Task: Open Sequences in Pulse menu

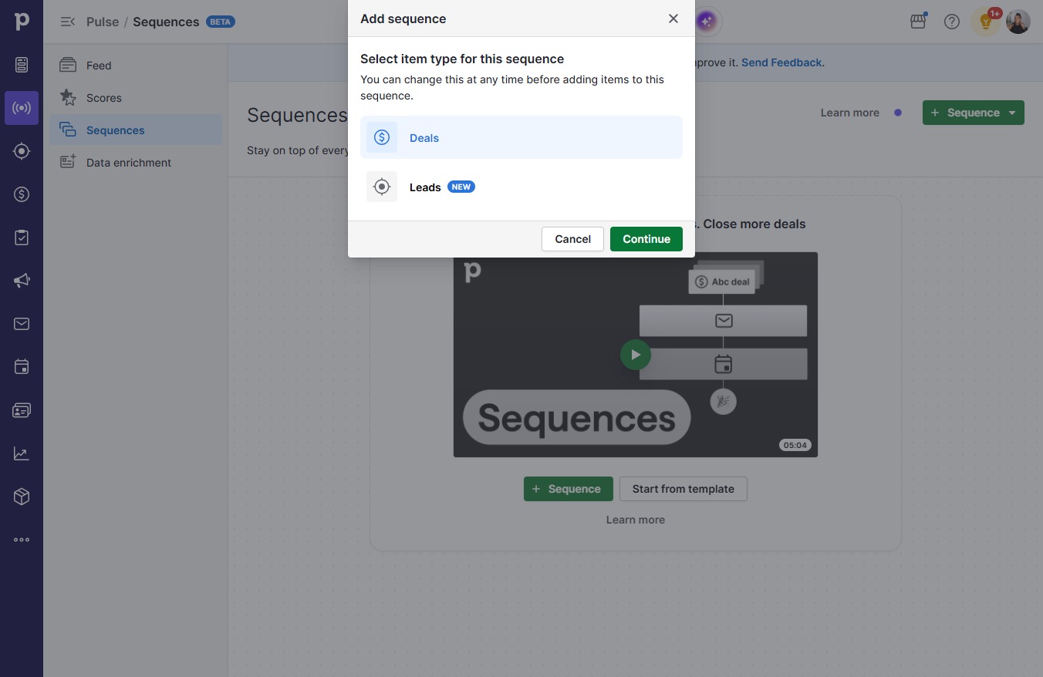Action: pos(136,130)
